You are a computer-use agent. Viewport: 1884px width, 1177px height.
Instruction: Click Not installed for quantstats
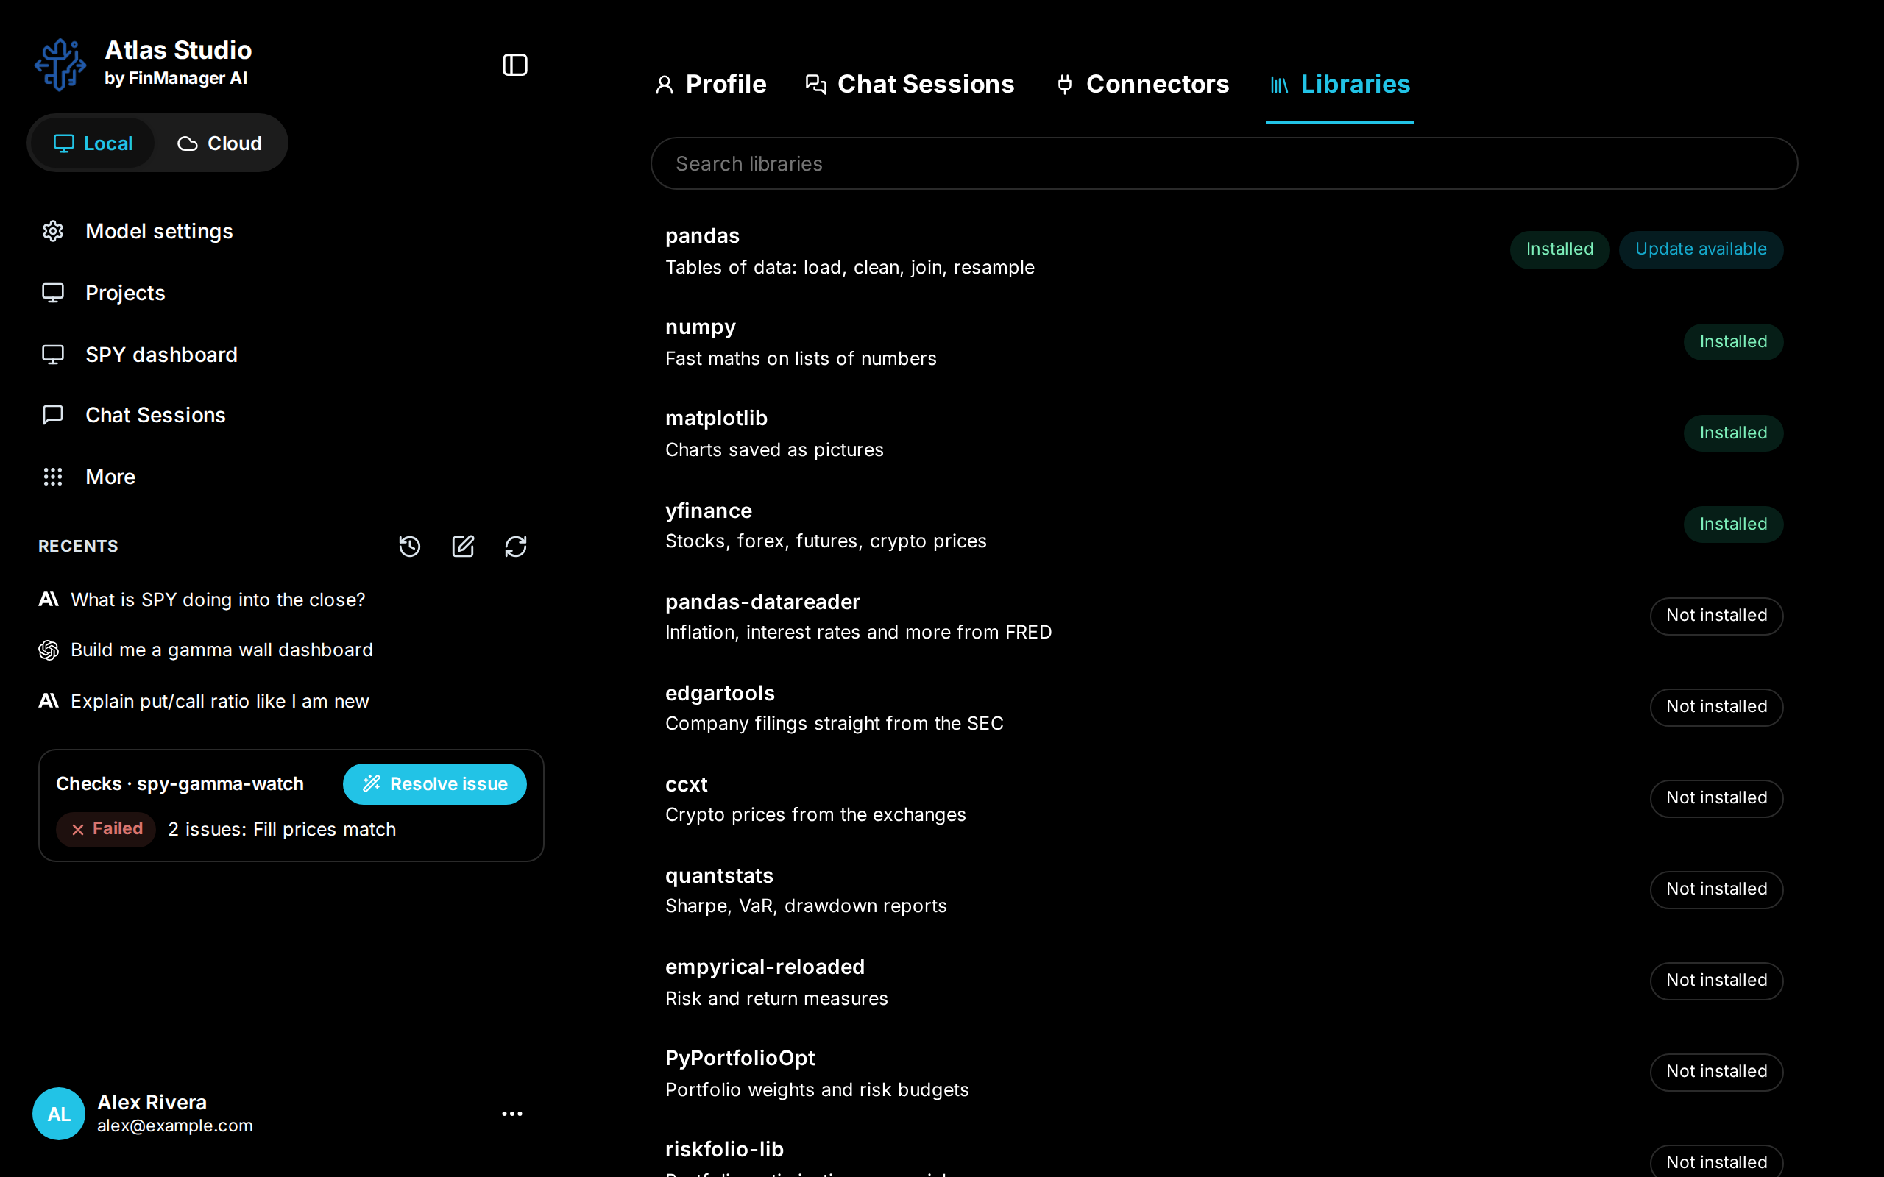(x=1716, y=889)
